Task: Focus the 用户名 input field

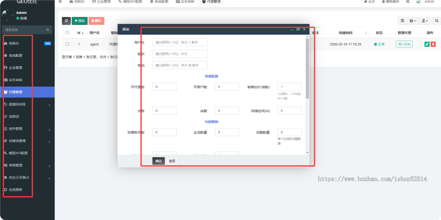Action: pyautogui.click(x=180, y=42)
